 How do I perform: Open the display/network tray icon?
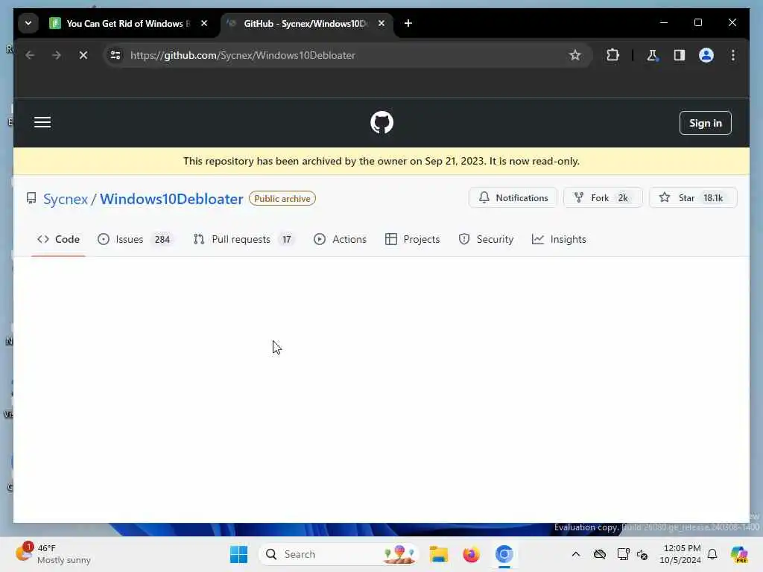(x=623, y=554)
